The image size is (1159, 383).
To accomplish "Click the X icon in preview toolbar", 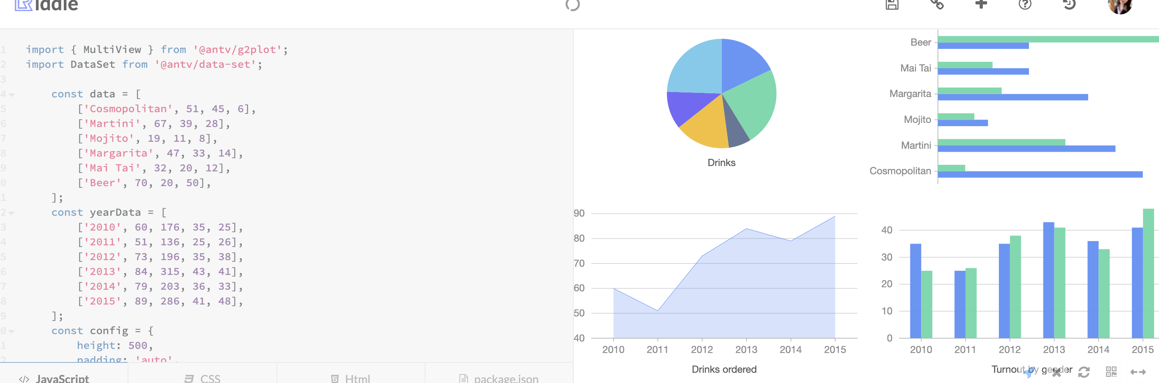I will coord(1057,372).
